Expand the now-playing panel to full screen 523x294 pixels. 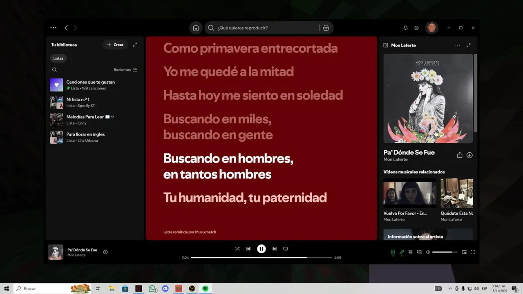(469, 45)
